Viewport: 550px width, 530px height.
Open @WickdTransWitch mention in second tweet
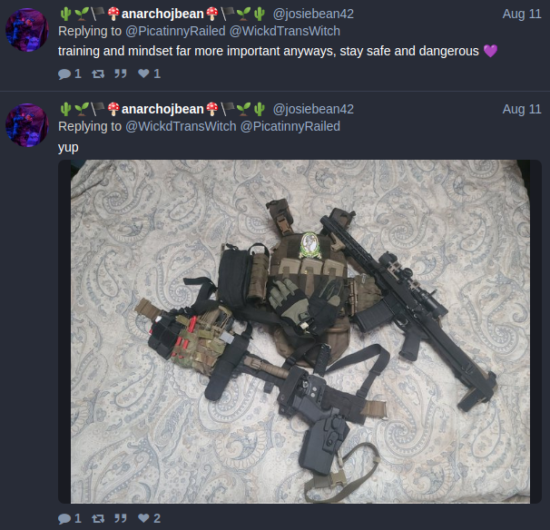181,126
